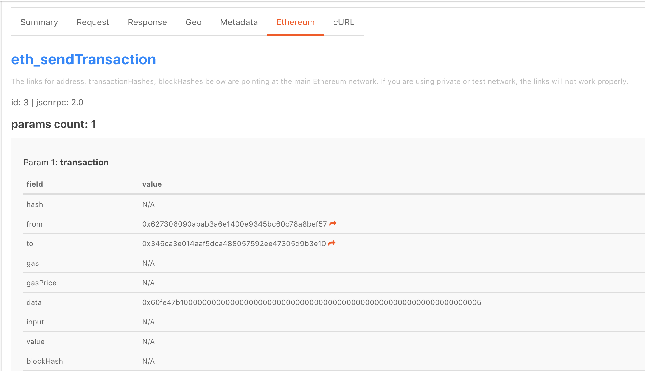The height and width of the screenshot is (371, 645).
Task: Click the 'field' column header
Action: [35, 184]
